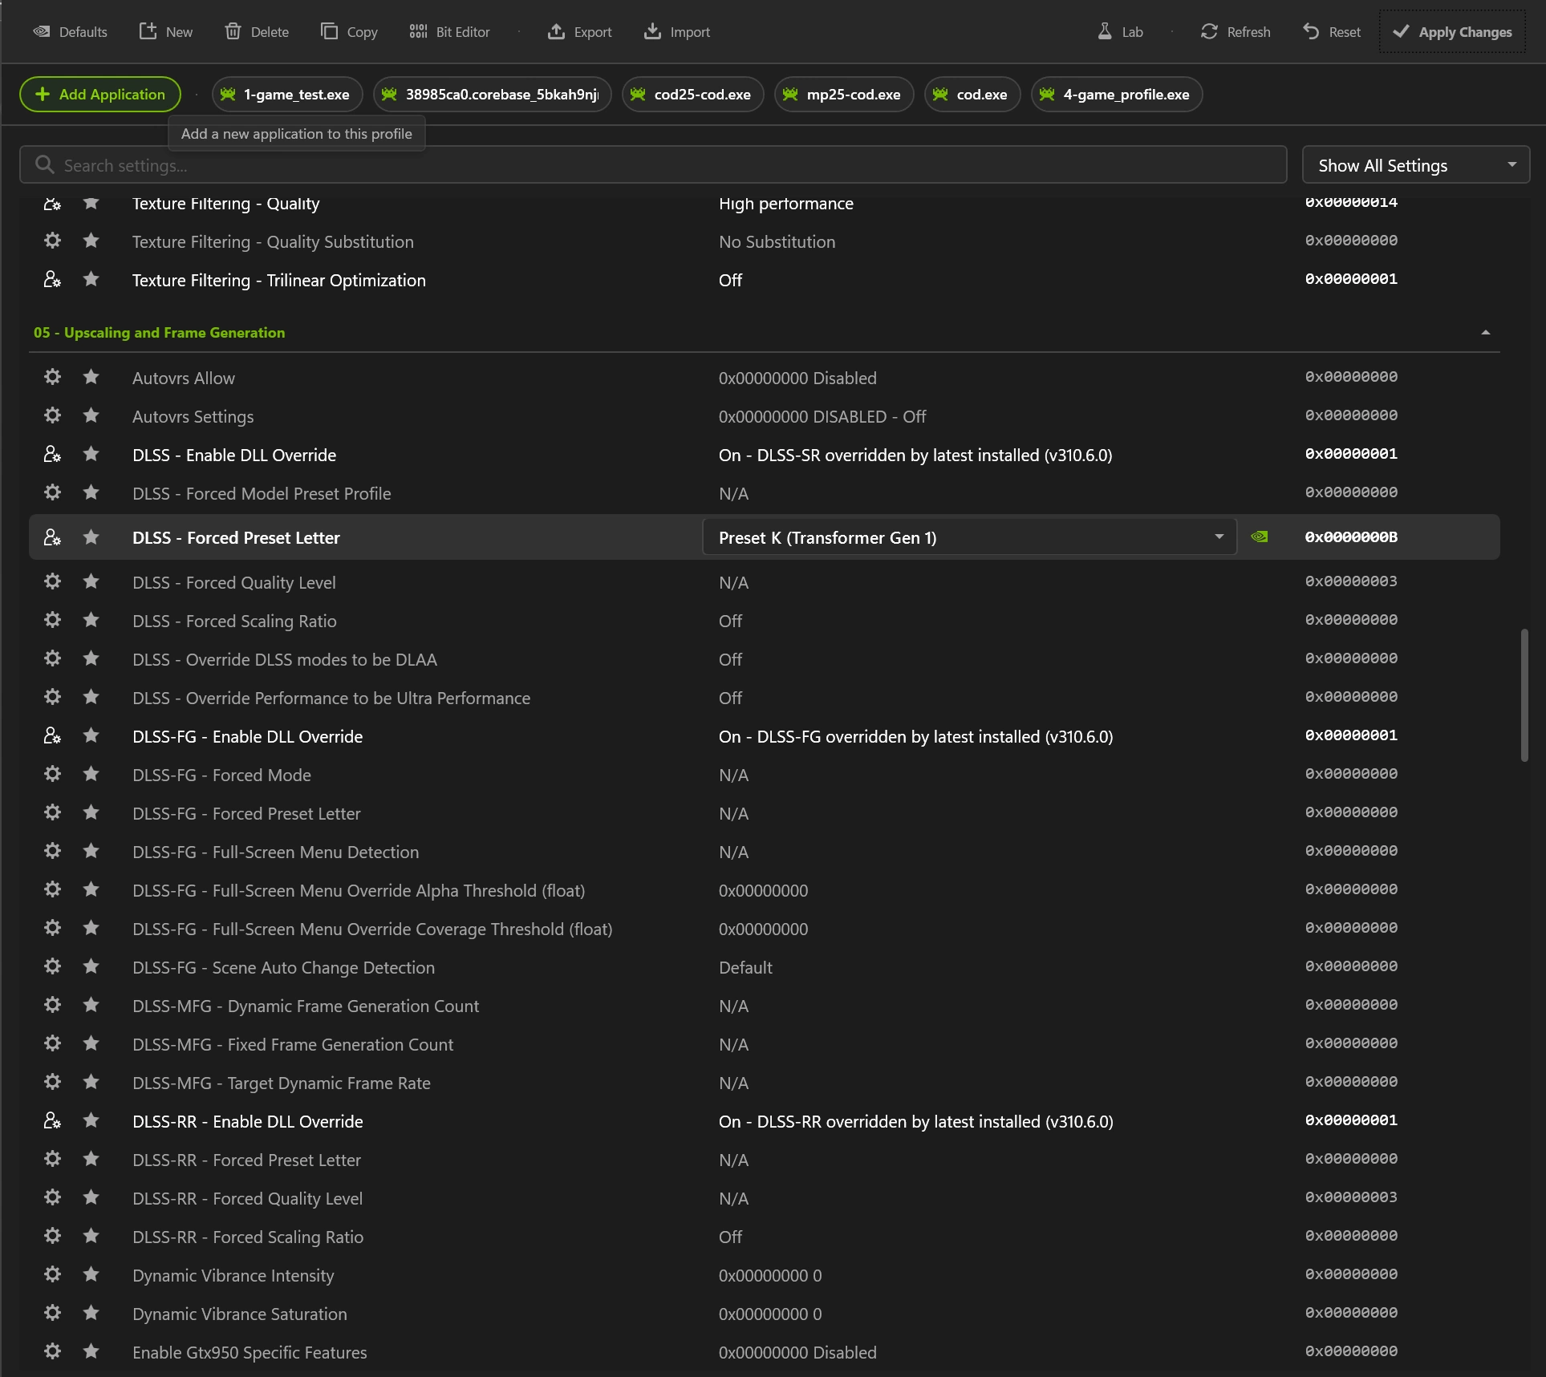Click gear icon for DLSS-MFG - Target Dynamic Frame Rate

[x=52, y=1082]
